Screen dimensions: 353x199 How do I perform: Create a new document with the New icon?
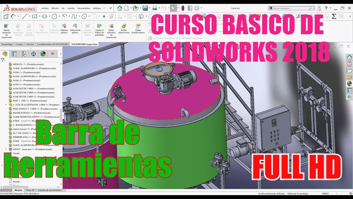[x=126, y=8]
